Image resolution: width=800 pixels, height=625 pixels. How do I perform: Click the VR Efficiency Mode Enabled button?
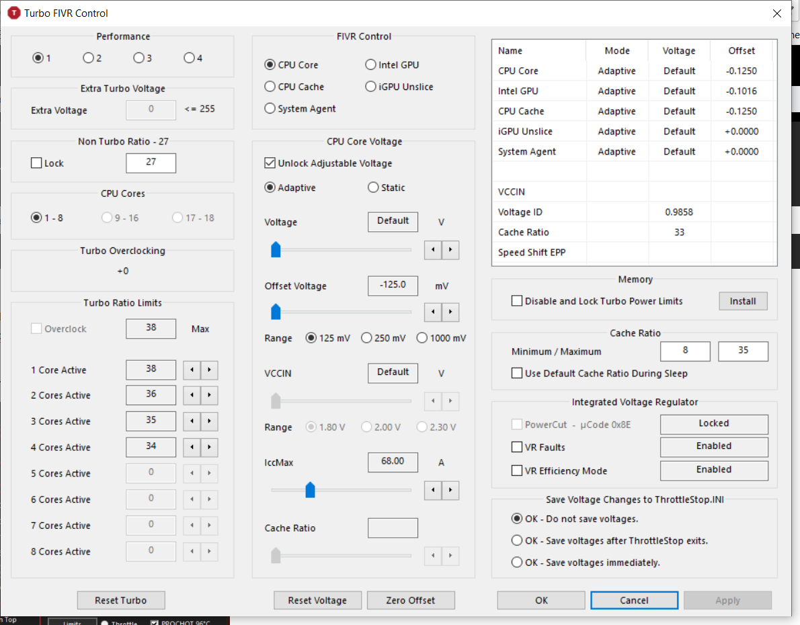(x=714, y=470)
